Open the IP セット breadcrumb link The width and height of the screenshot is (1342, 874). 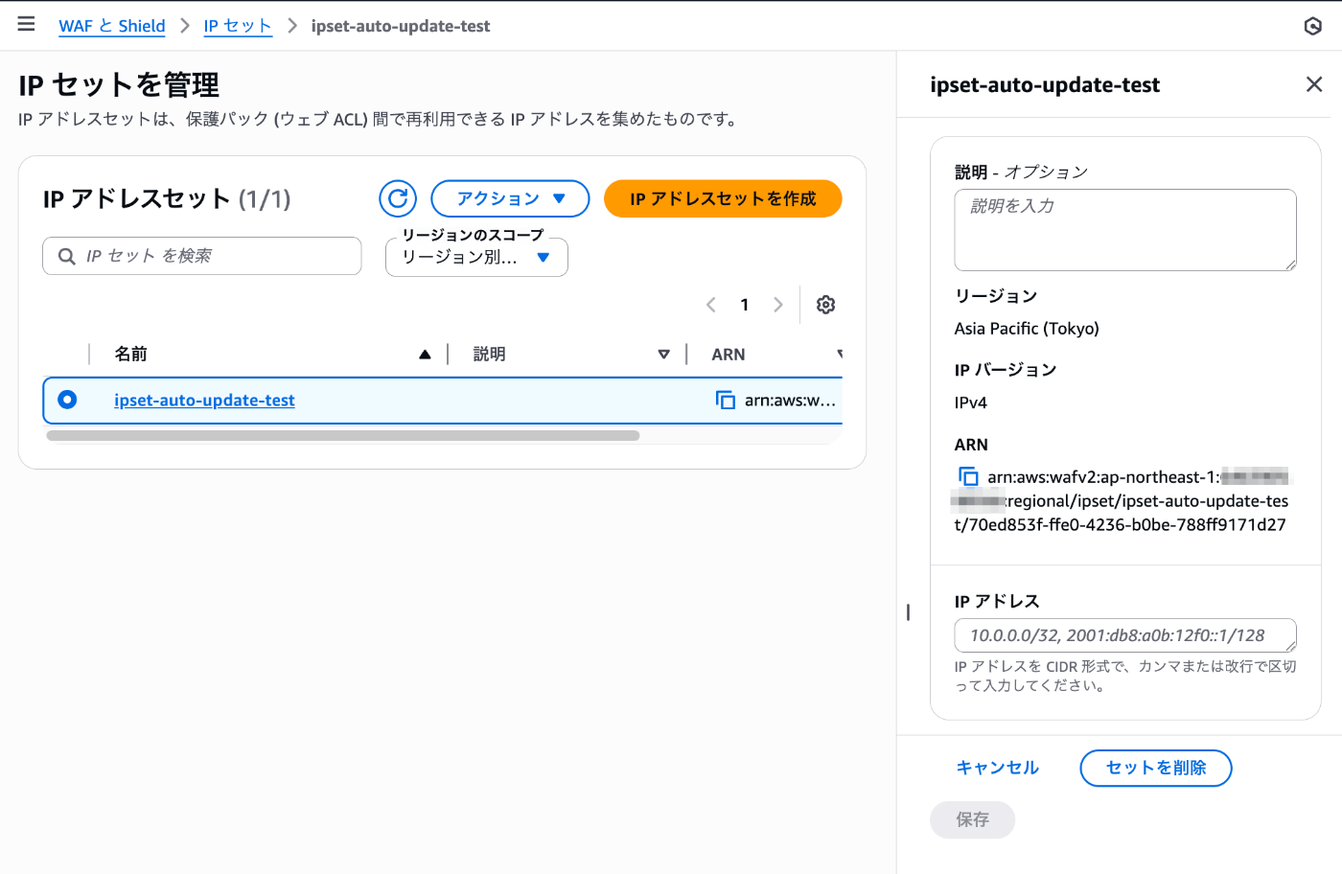[x=238, y=26]
